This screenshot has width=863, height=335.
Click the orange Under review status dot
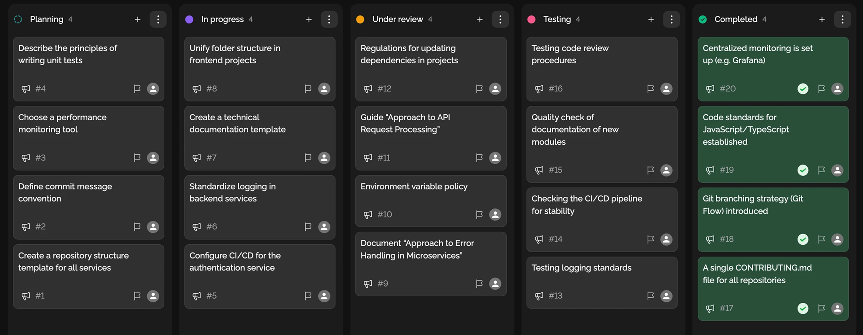point(360,19)
